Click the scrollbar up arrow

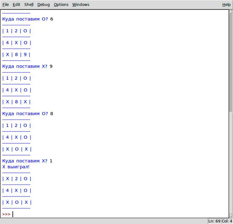click(x=231, y=12)
